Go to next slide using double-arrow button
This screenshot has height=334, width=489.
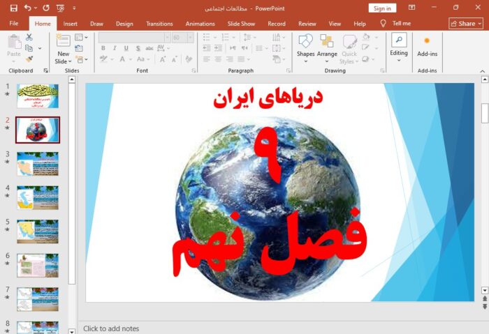pos(485,308)
